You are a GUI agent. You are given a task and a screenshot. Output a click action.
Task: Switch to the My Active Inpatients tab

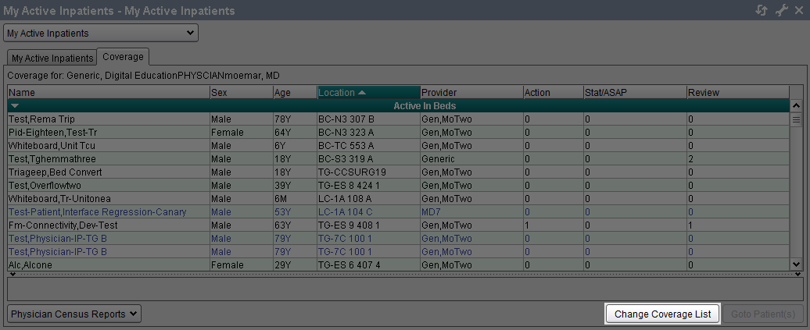pyautogui.click(x=52, y=58)
